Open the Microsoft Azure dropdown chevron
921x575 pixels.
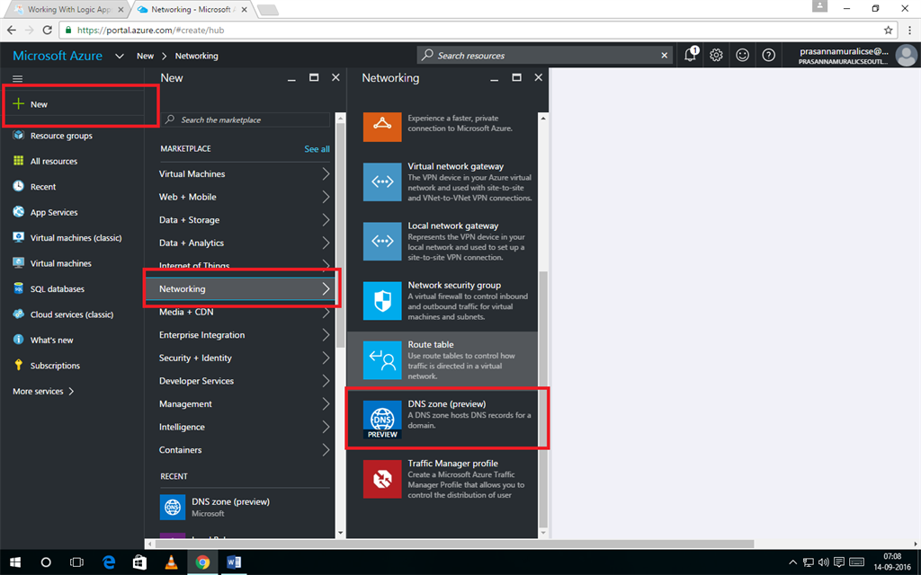[x=120, y=56]
